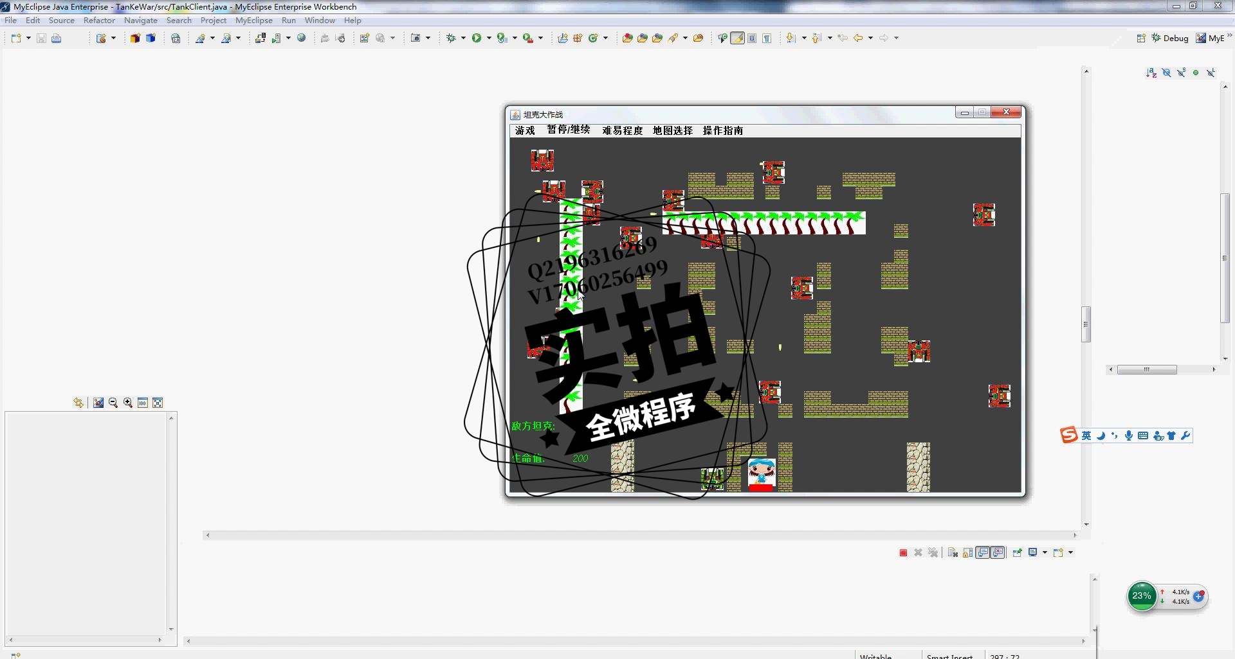This screenshot has width=1235, height=659.
Task: Toggle Hide Non-Public Members green dot
Action: (1196, 73)
